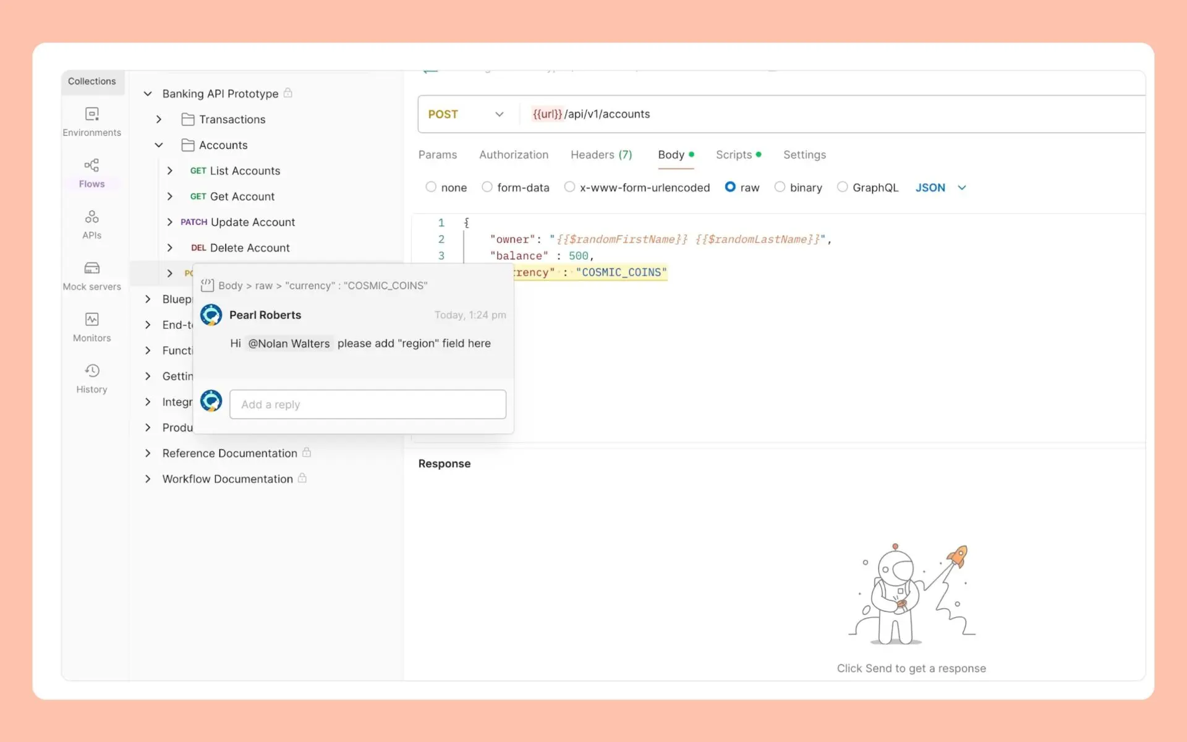
Task: Open the History sidebar icon
Action: (91, 371)
